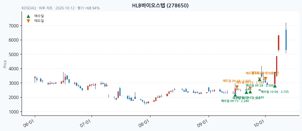Click the tall red candle between 5300 and 6300
The height and width of the screenshot is (131, 302).
[x=279, y=43]
